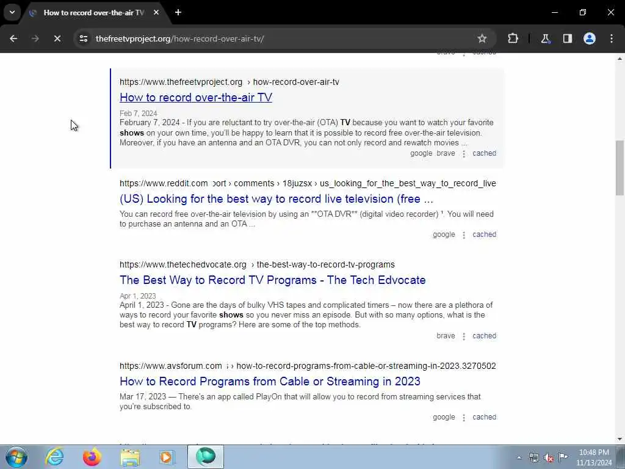
Task: Open options dots for thefreetvproject result
Action: point(464,153)
